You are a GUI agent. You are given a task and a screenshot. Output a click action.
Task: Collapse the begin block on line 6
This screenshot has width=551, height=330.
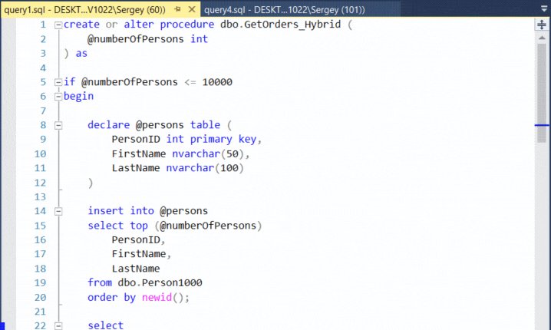coord(58,97)
